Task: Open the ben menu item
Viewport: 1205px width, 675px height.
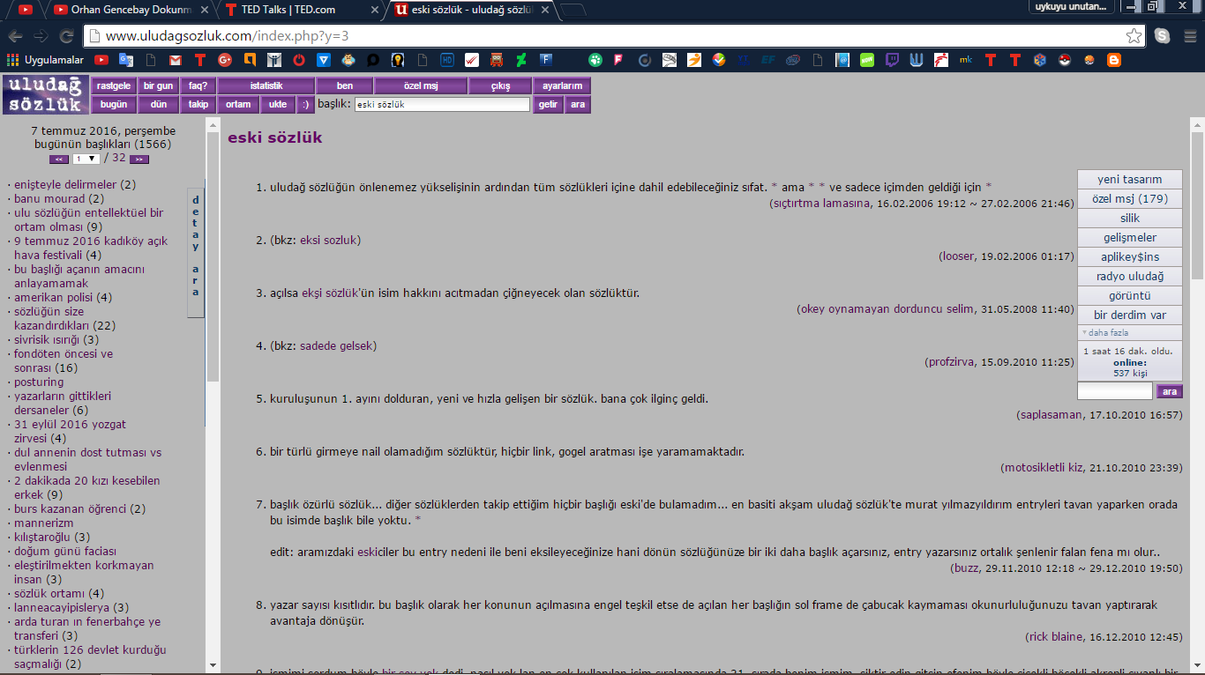Action: tap(345, 85)
